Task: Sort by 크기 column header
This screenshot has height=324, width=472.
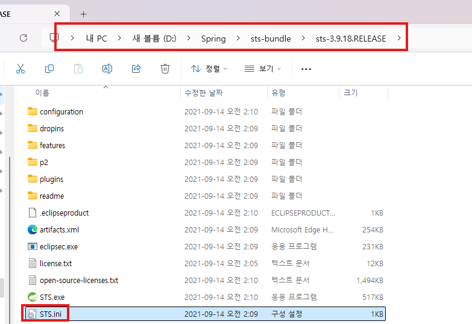Action: click(350, 93)
